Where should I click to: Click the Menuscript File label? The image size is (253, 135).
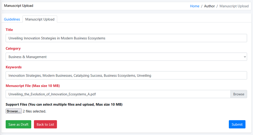coord(33,86)
